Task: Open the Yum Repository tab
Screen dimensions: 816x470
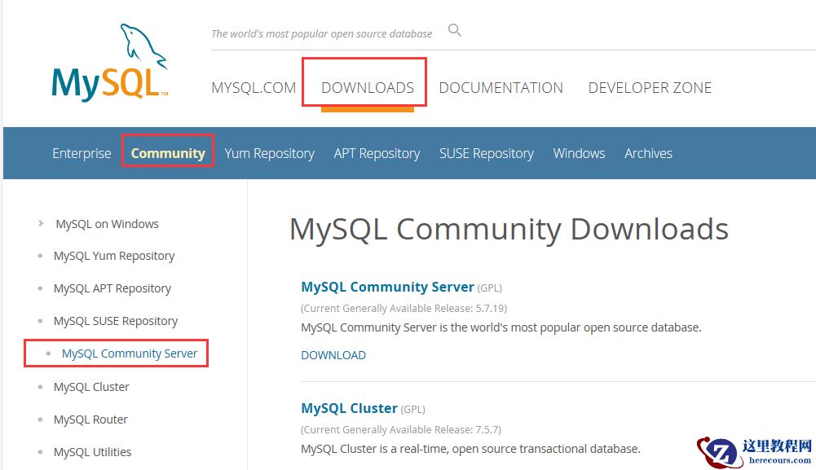Action: pyautogui.click(x=269, y=152)
